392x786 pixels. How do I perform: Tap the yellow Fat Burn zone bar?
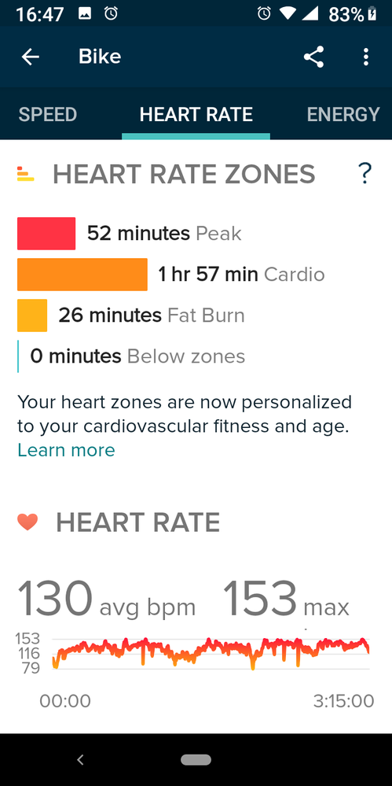click(32, 316)
